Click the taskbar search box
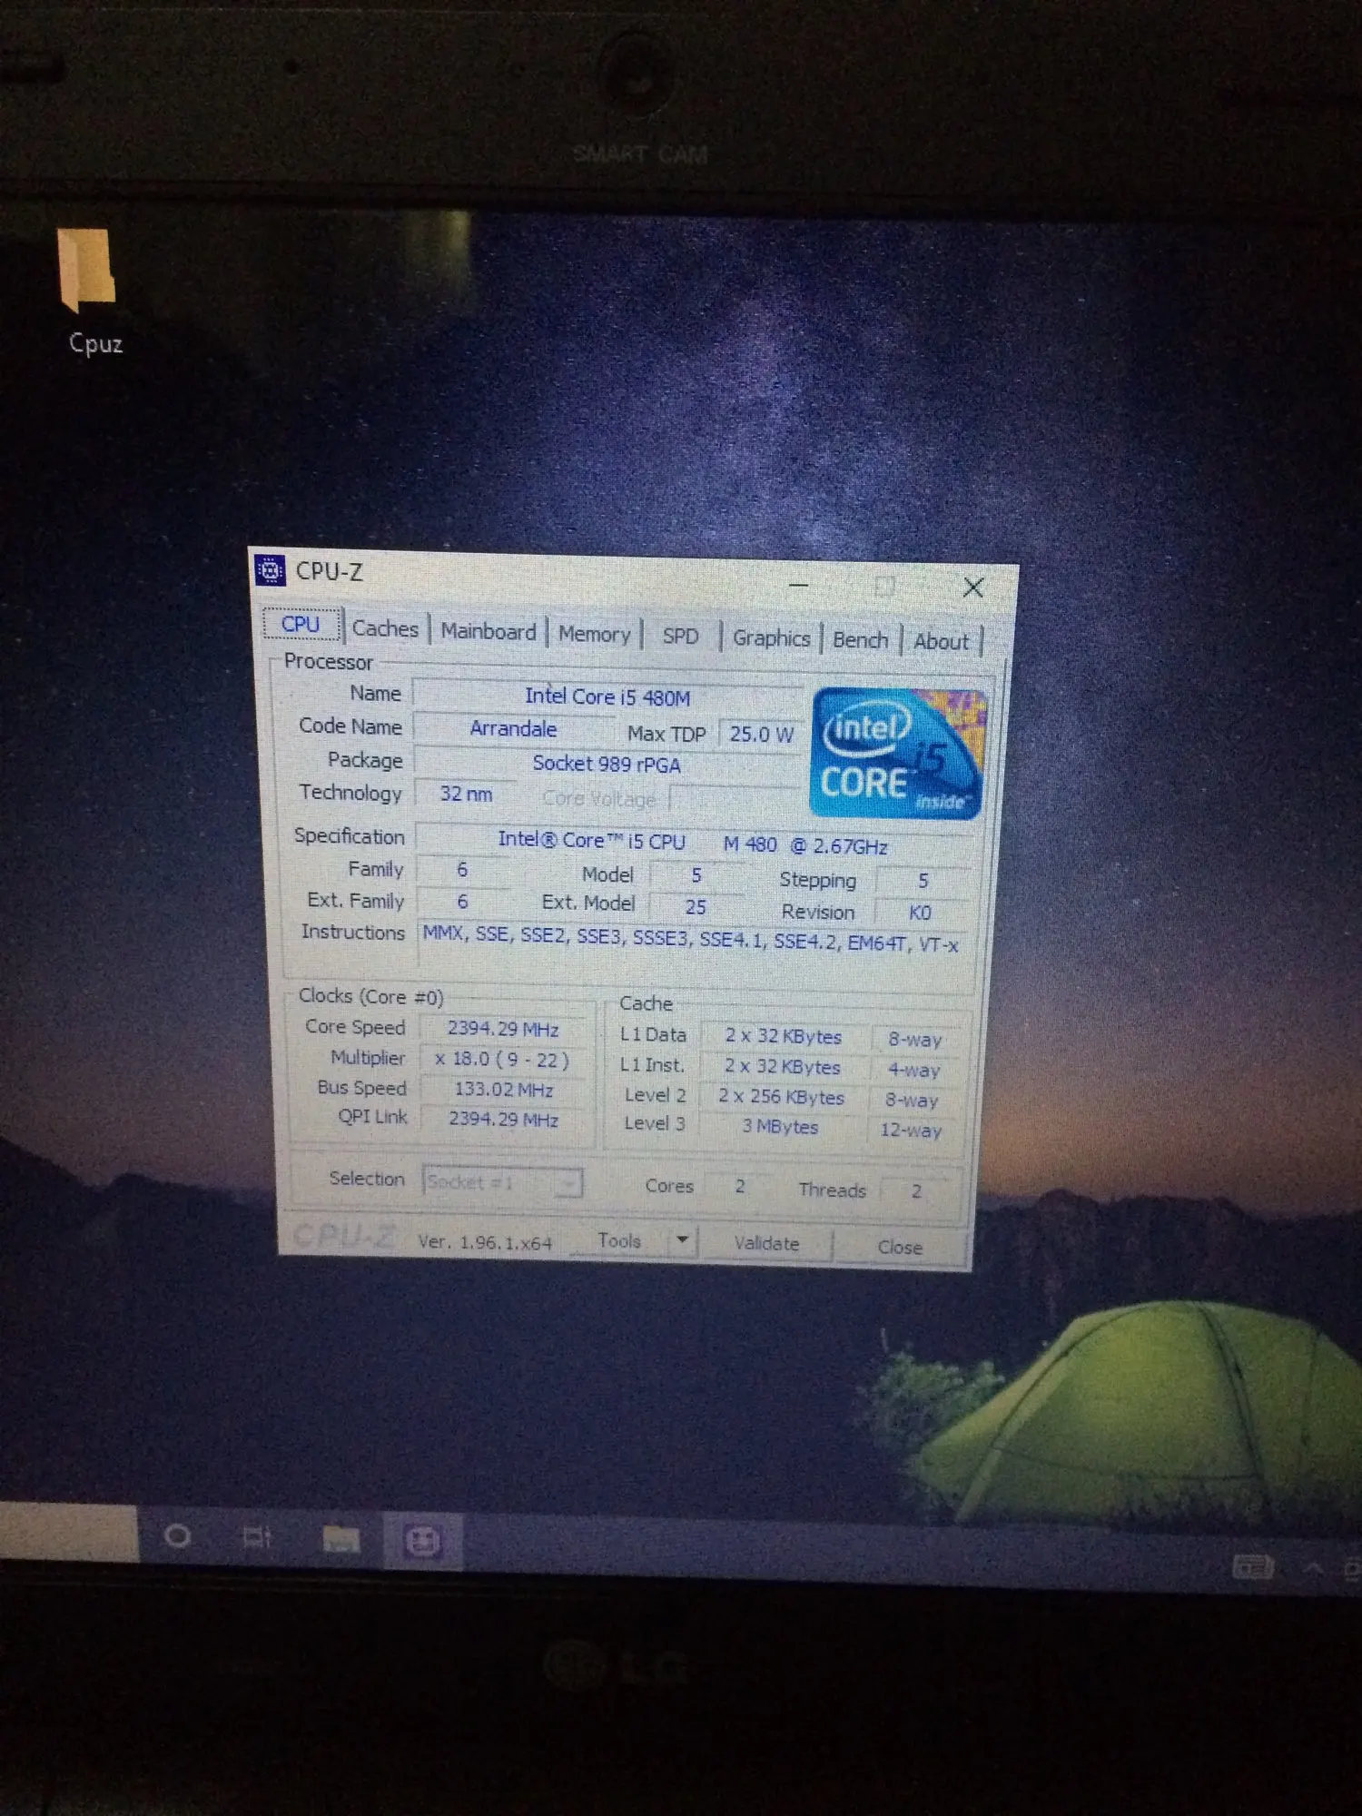The width and height of the screenshot is (1362, 1816). [68, 1532]
